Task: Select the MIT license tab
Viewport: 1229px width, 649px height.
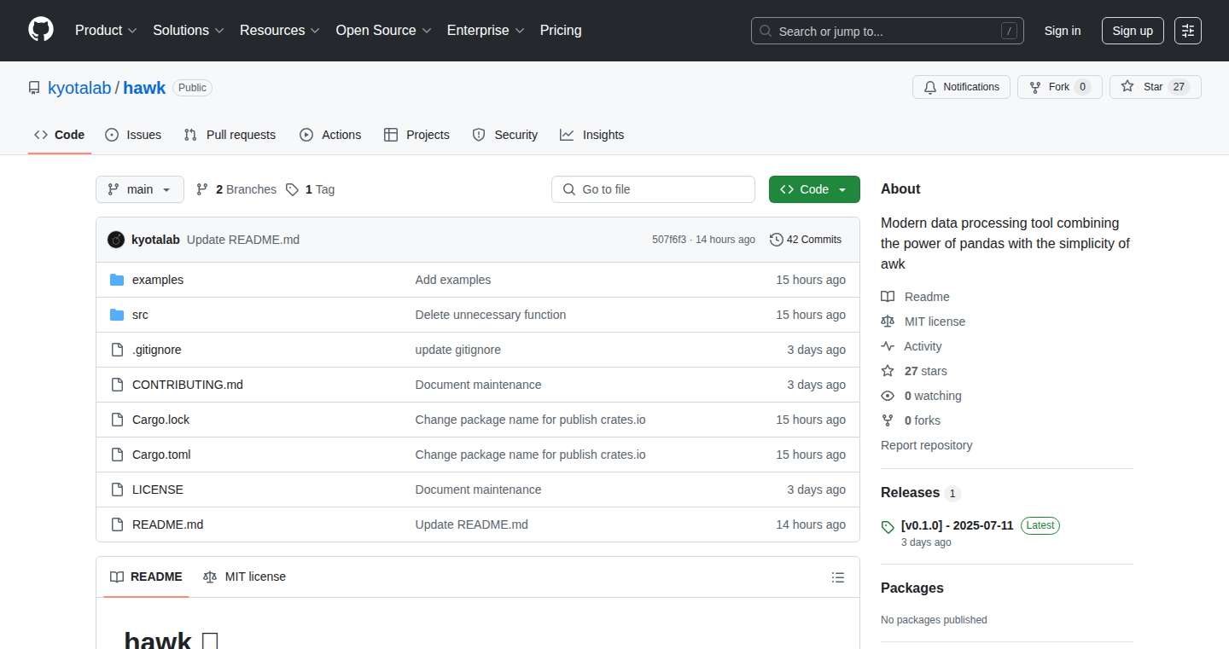Action: click(245, 577)
